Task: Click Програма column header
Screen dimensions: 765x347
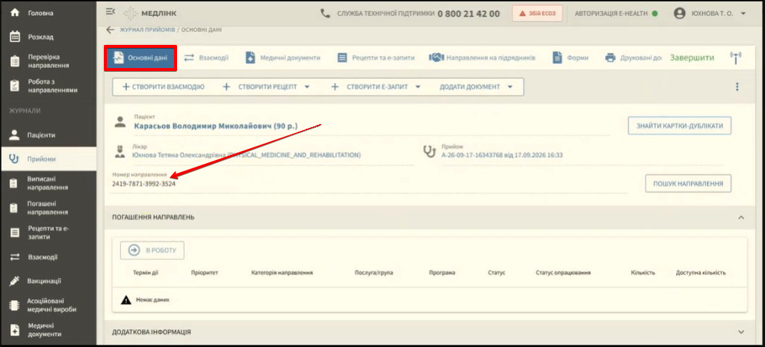Action: 442,273
